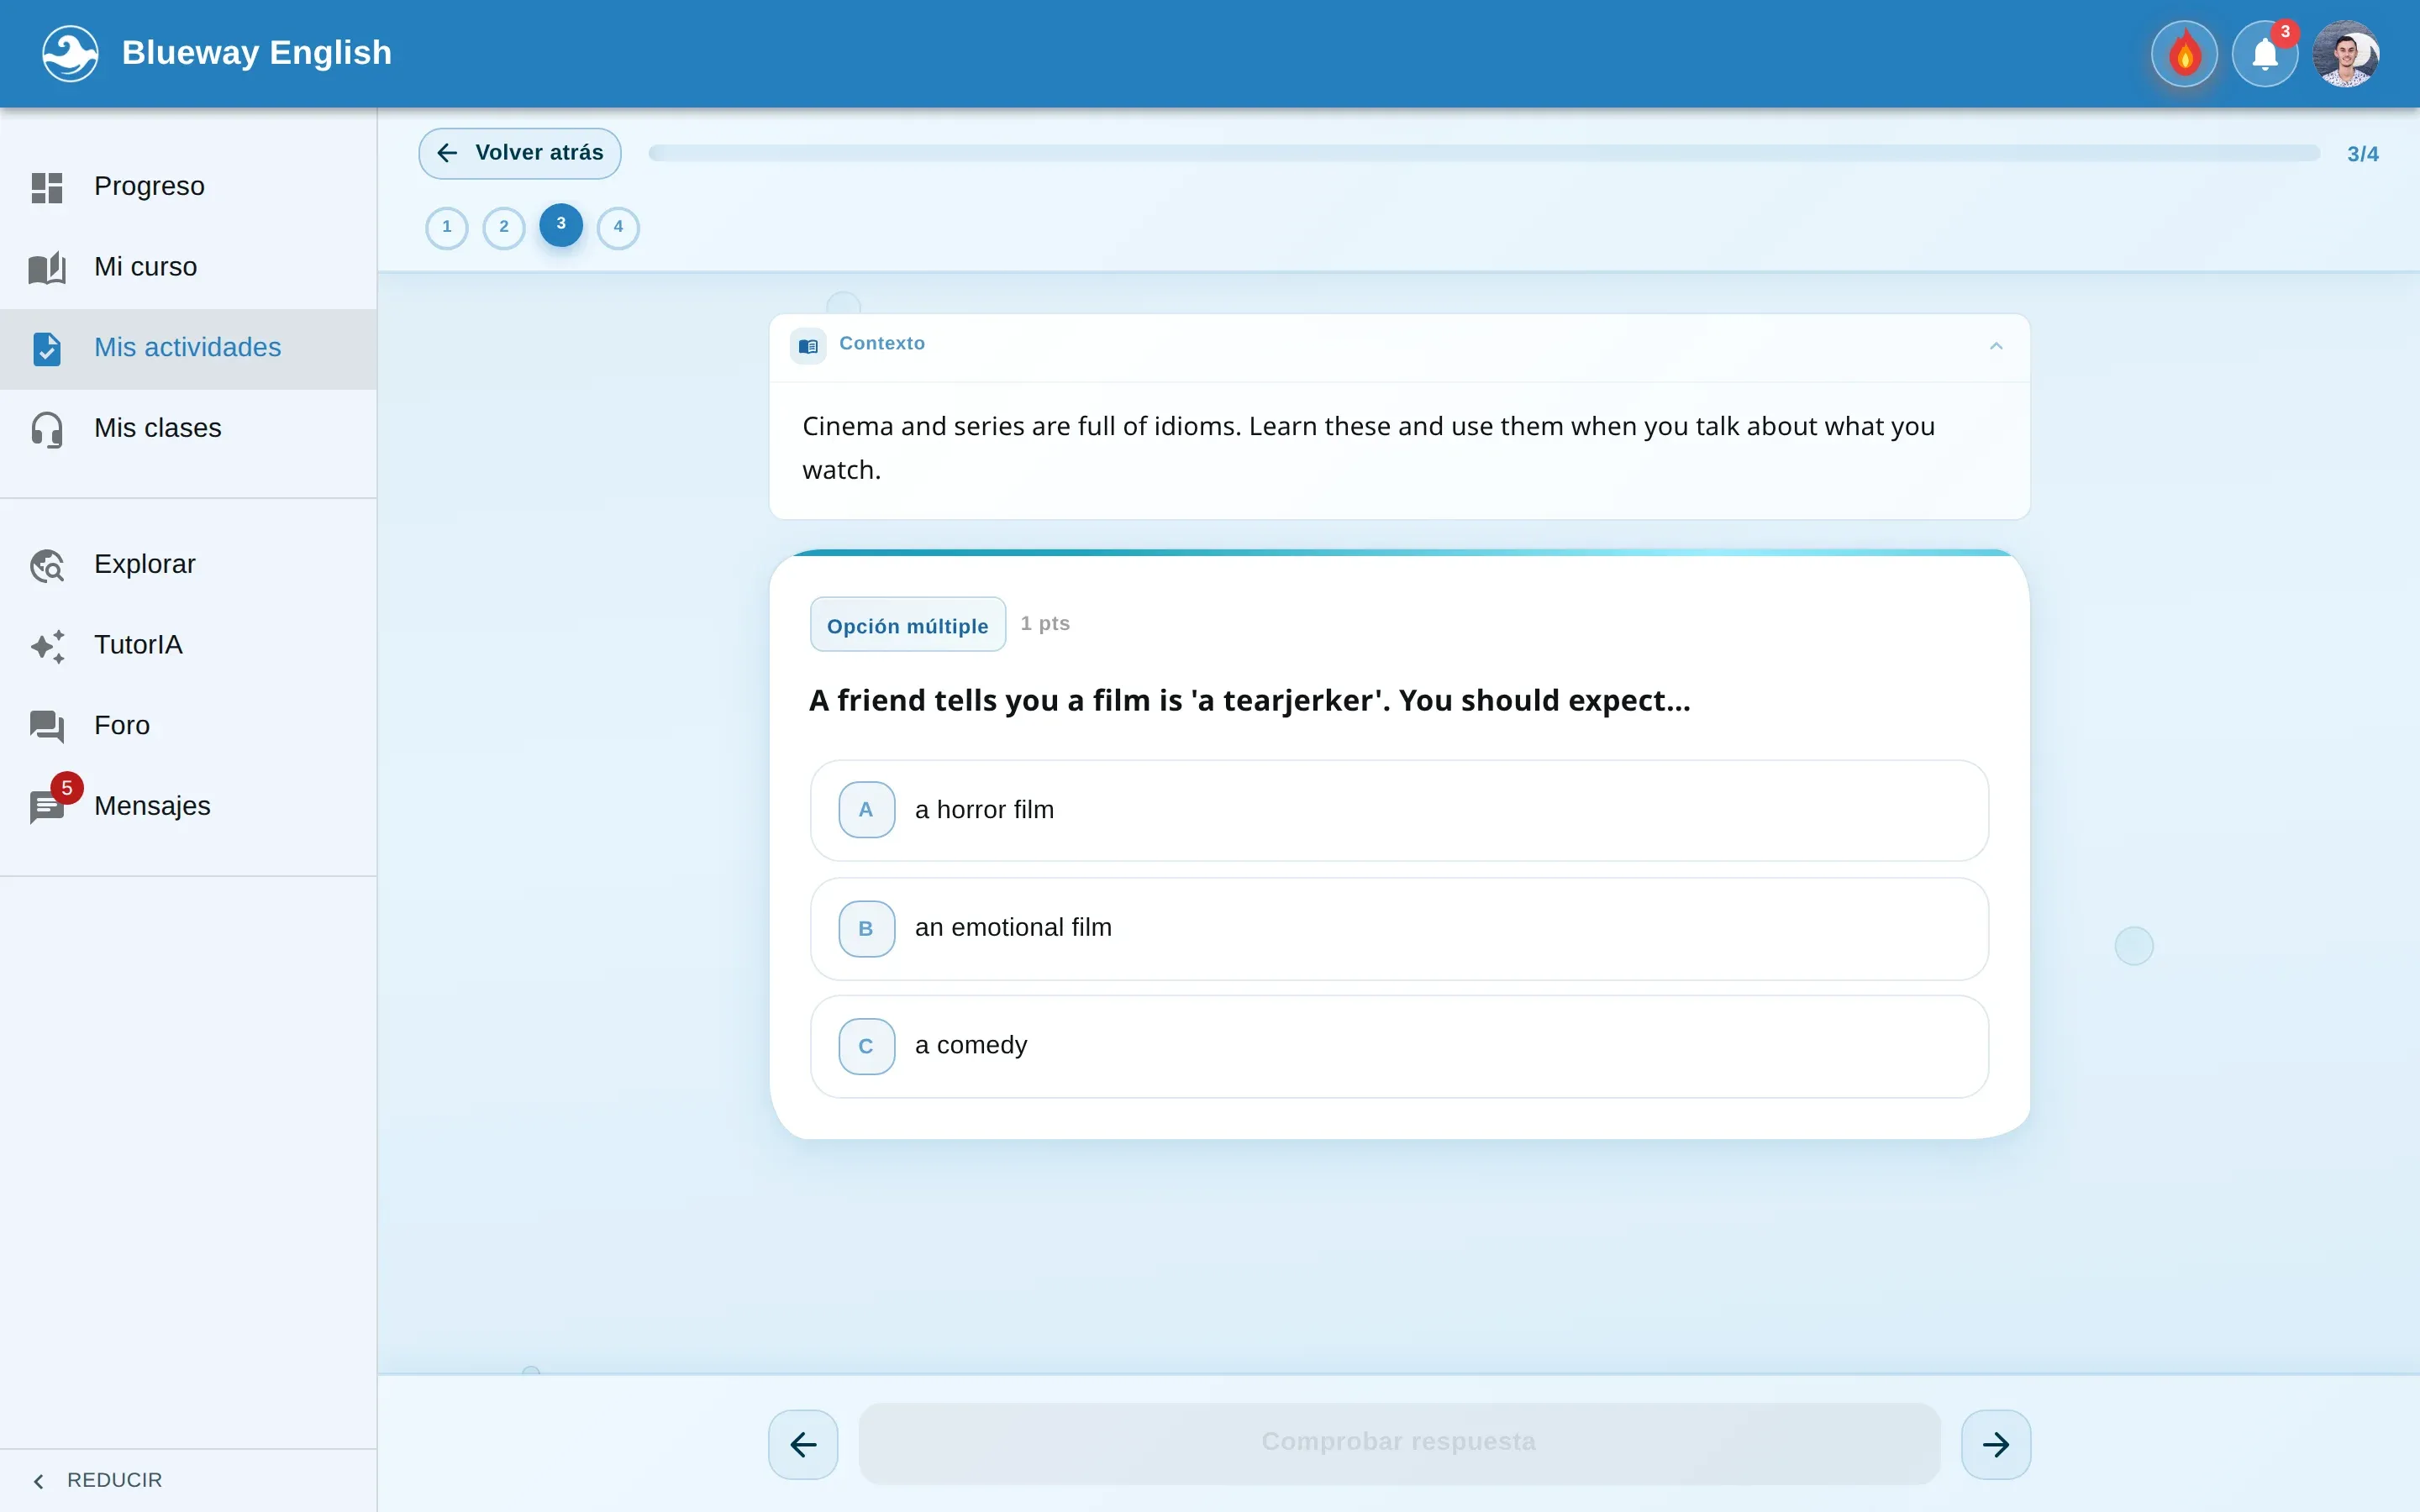Open Foro in the sidebar
Screen dimensions: 2420x1512
[x=188, y=726]
